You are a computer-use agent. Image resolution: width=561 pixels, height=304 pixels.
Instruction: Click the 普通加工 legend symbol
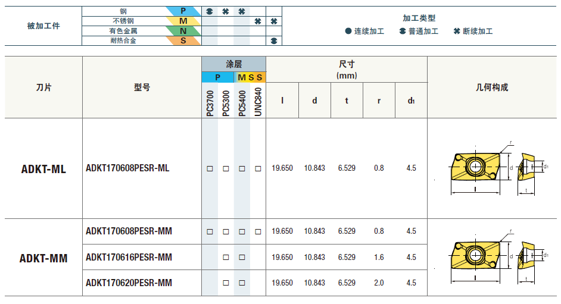403,31
